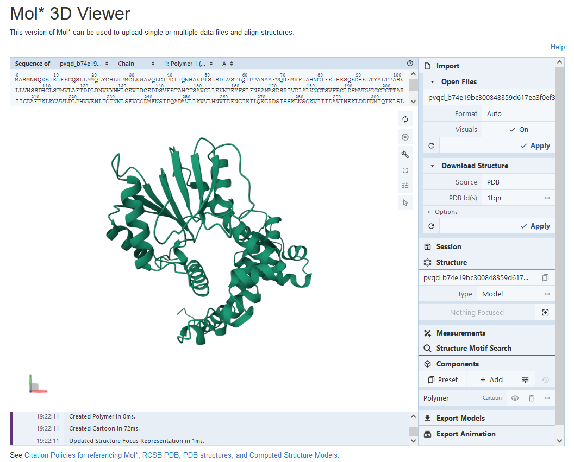The height and width of the screenshot is (462, 574).
Task: Expand the Options disclosure triangle
Action: 429,212
